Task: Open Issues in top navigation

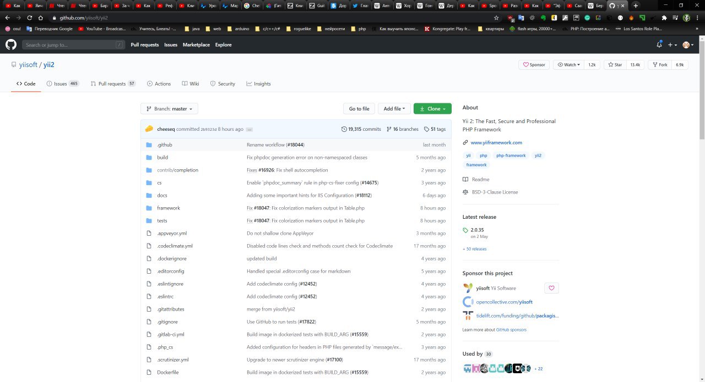Action: click(171, 45)
